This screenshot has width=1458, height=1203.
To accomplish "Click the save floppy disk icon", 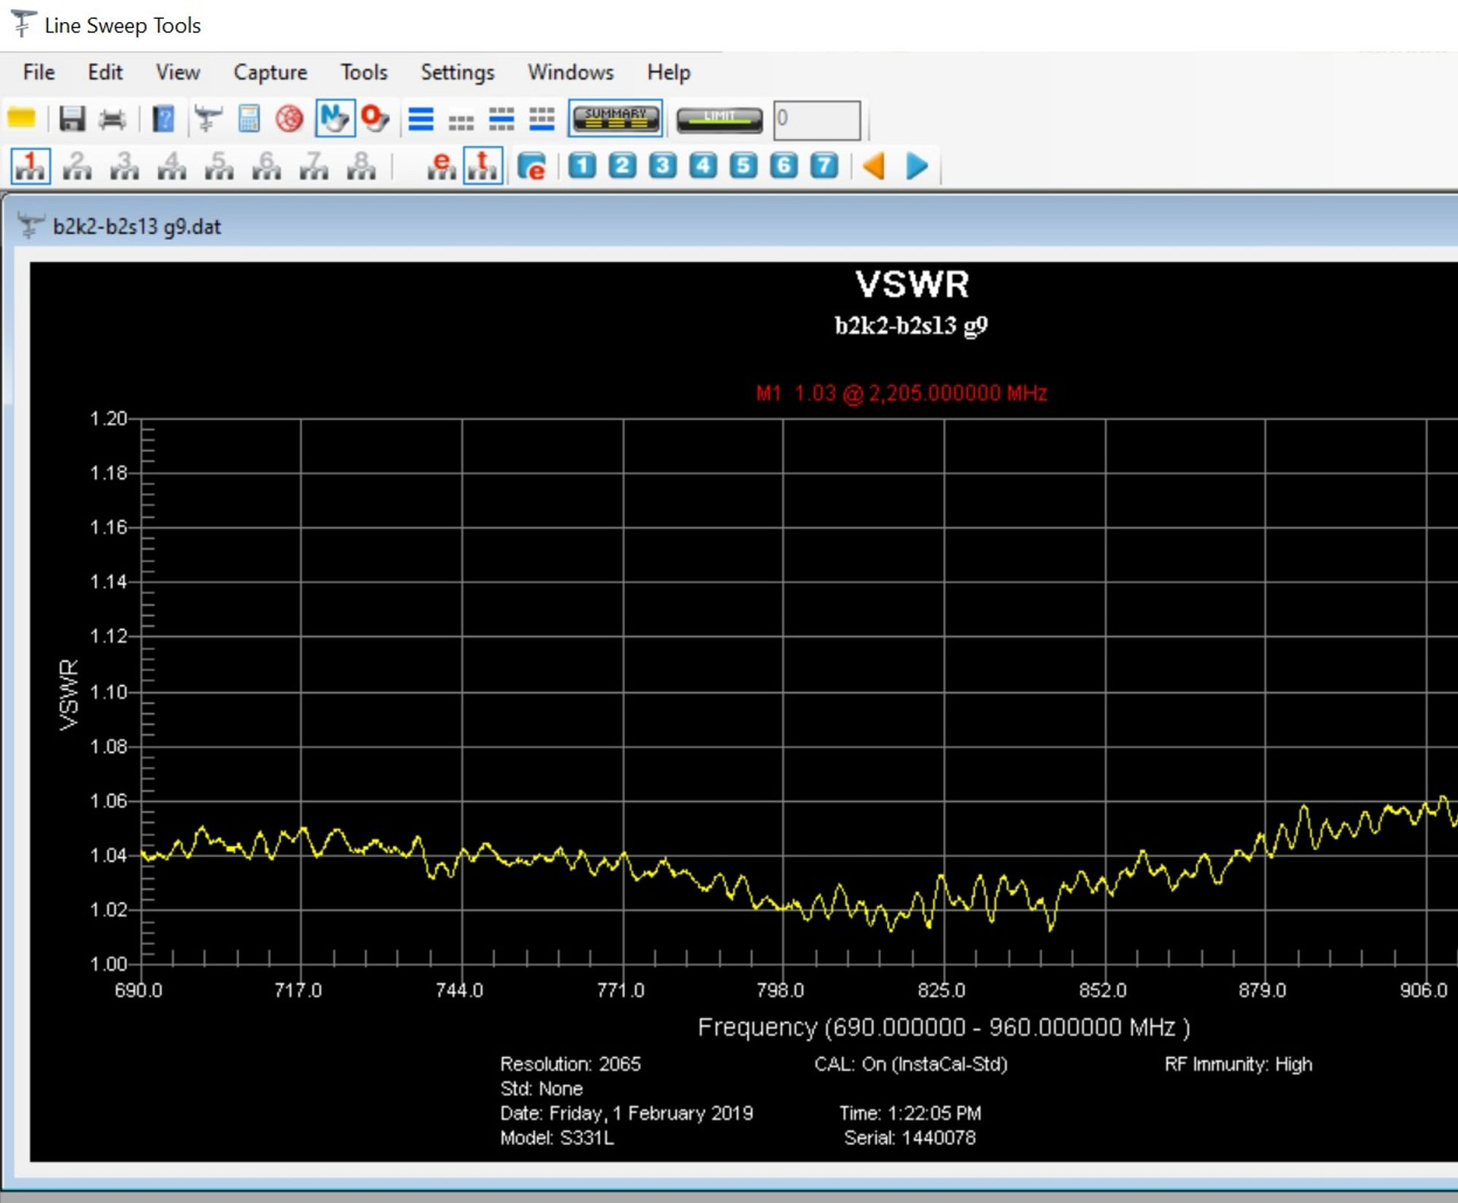I will pos(72,118).
